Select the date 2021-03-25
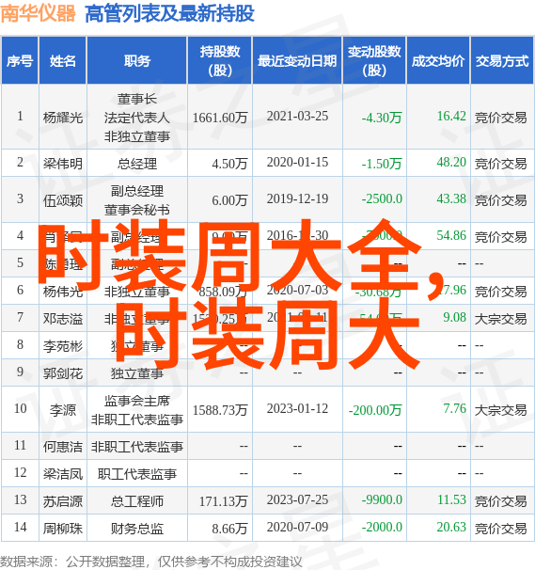Image resolution: width=535 pixels, height=570 pixels. (297, 116)
